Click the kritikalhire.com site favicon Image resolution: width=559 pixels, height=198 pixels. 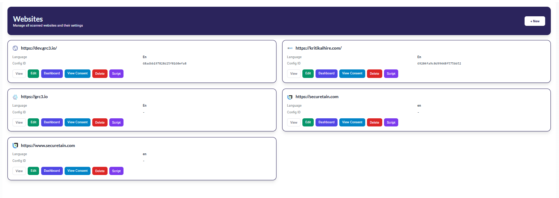290,48
